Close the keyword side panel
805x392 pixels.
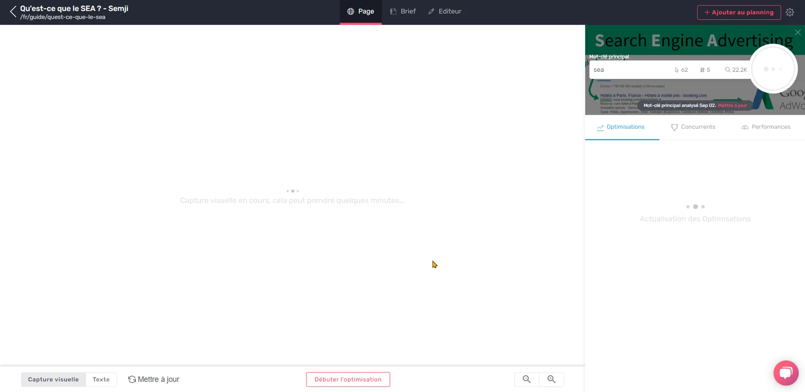[x=797, y=32]
